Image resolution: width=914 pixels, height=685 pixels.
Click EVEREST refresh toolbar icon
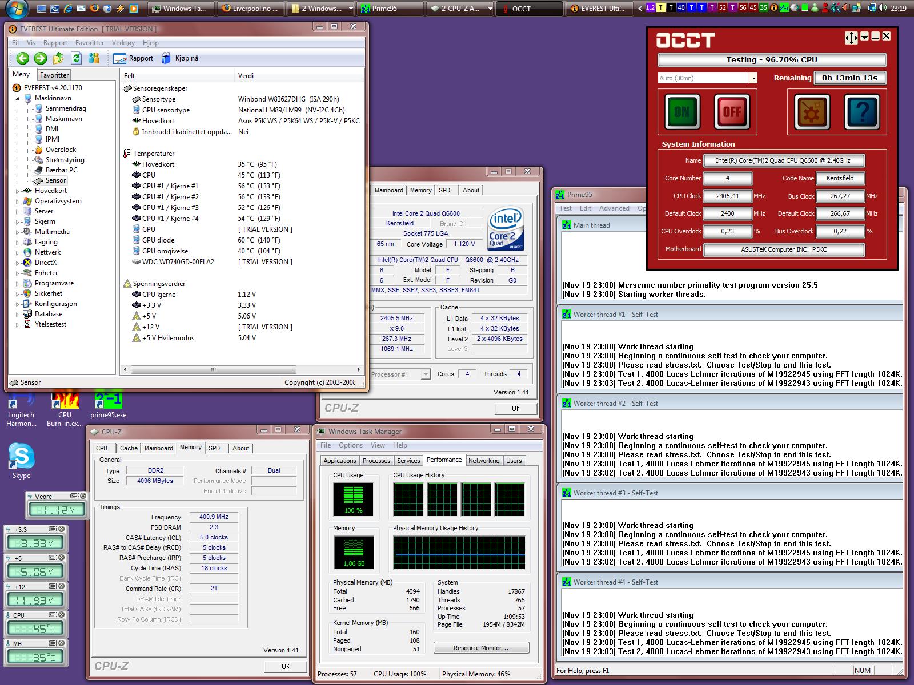[76, 58]
